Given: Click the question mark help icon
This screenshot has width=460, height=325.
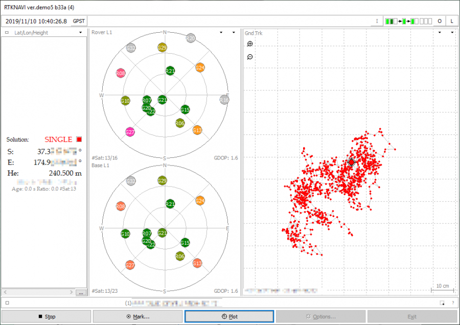Looking at the screenshot, I should [452, 303].
